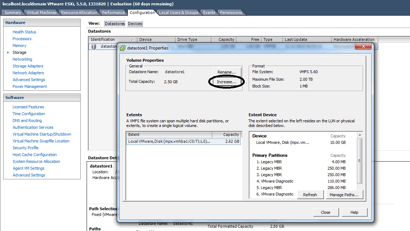
Task: Open Virtual Machine Startup/Shutdown link
Action: click(42, 134)
